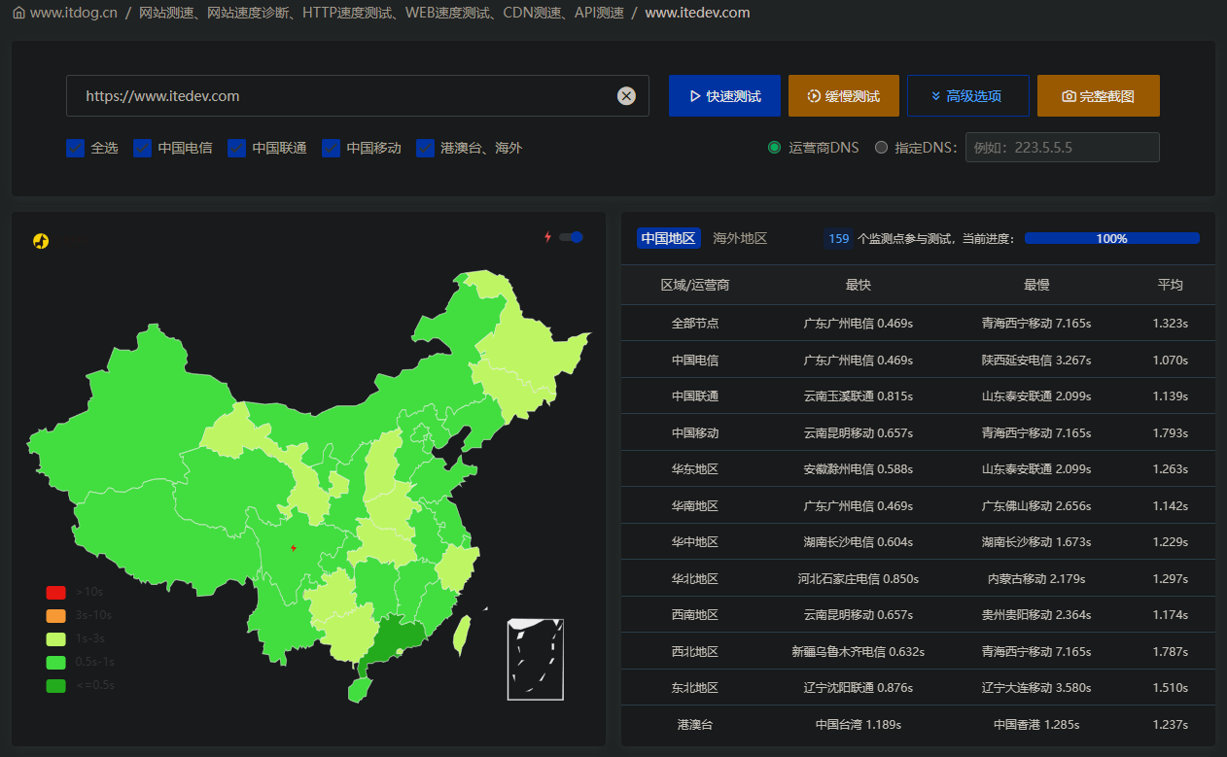The height and width of the screenshot is (757, 1227).
Task: Click the yellow logo icon above the map
Action: [x=41, y=241]
